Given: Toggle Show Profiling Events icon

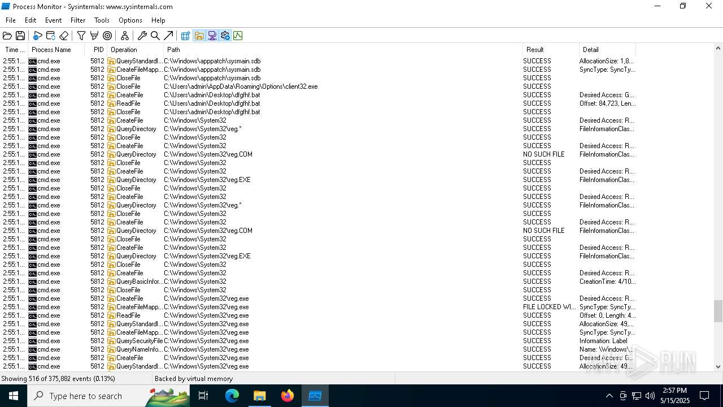Looking at the screenshot, I should 238,36.
